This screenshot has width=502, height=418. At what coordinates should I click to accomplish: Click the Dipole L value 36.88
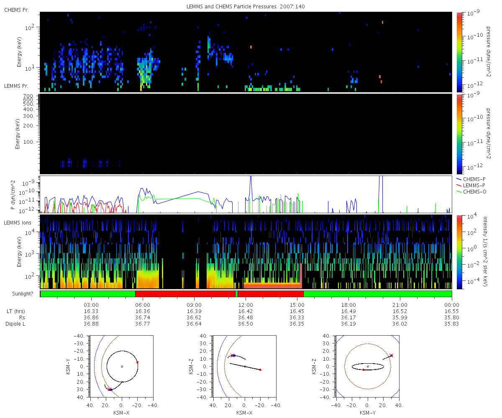pos(91,324)
